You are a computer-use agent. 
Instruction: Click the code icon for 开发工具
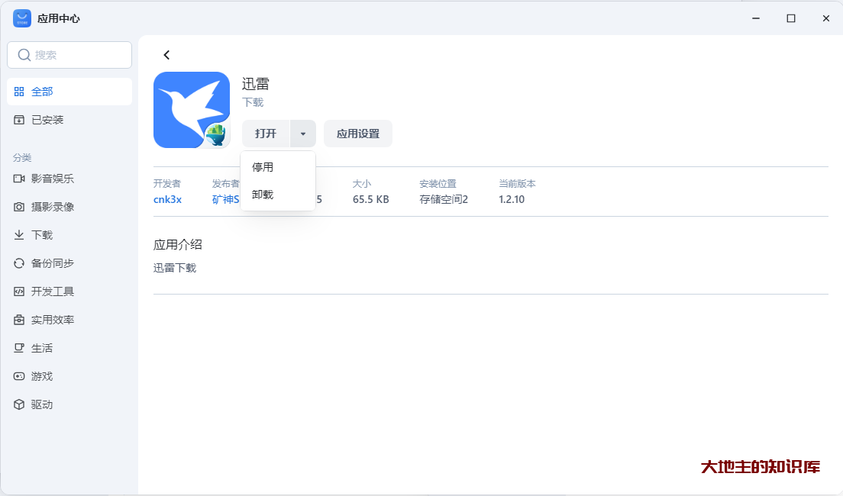pos(19,291)
